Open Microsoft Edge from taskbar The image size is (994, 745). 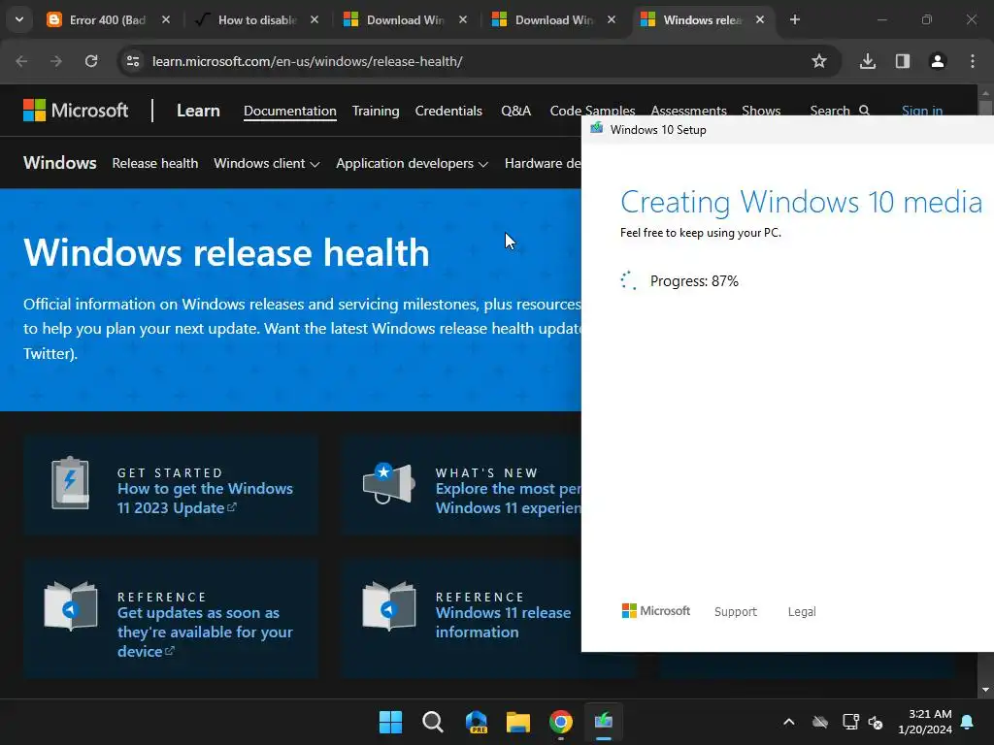[476, 722]
